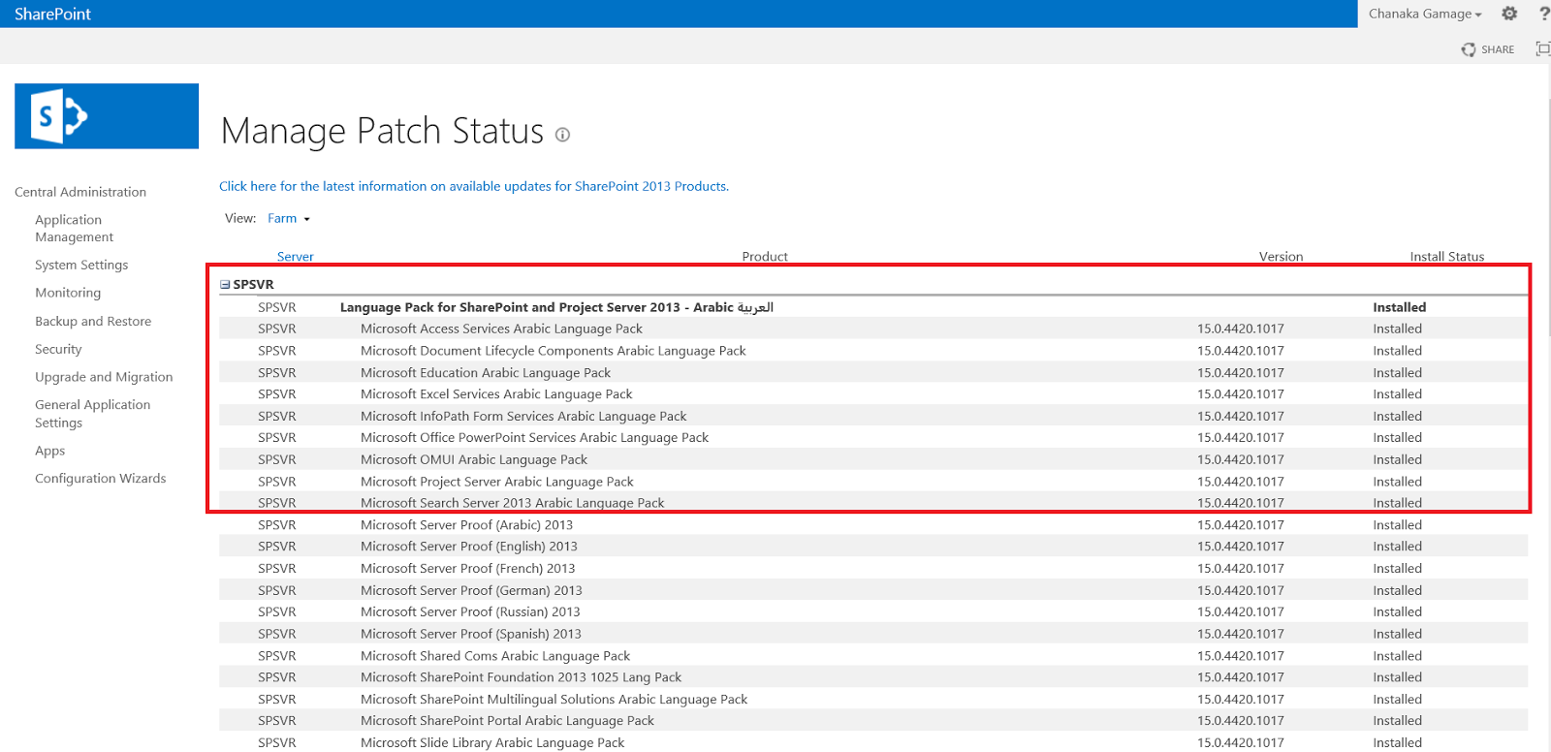Open the Farm view dropdown

pos(289,218)
